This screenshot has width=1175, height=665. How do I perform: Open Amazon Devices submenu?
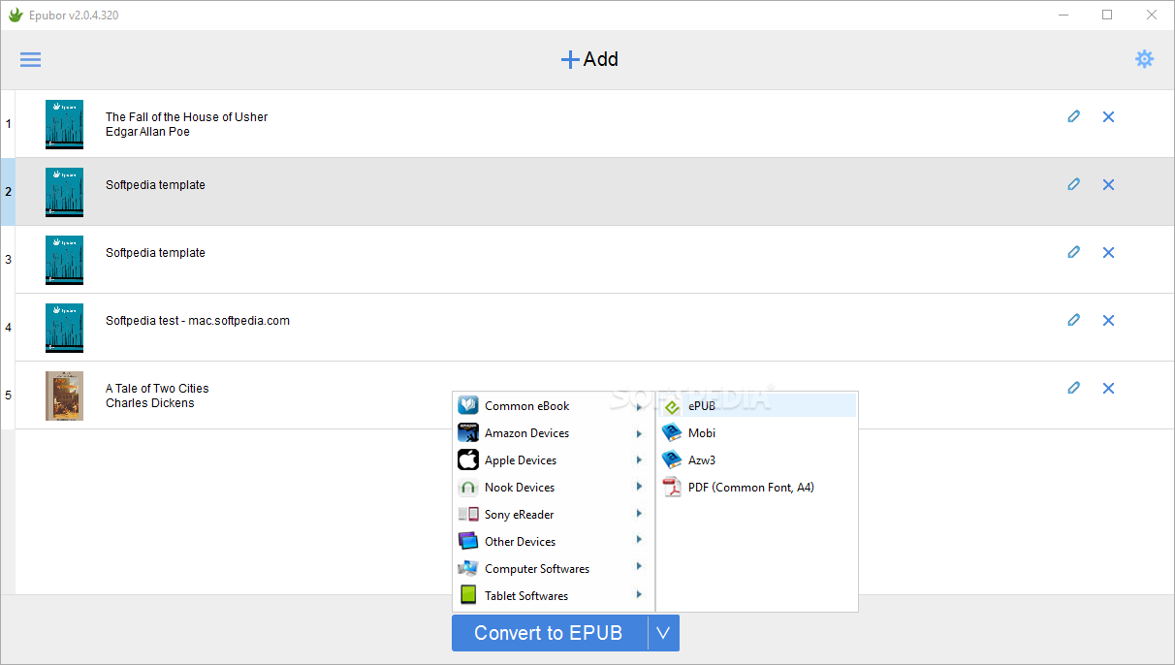[554, 433]
